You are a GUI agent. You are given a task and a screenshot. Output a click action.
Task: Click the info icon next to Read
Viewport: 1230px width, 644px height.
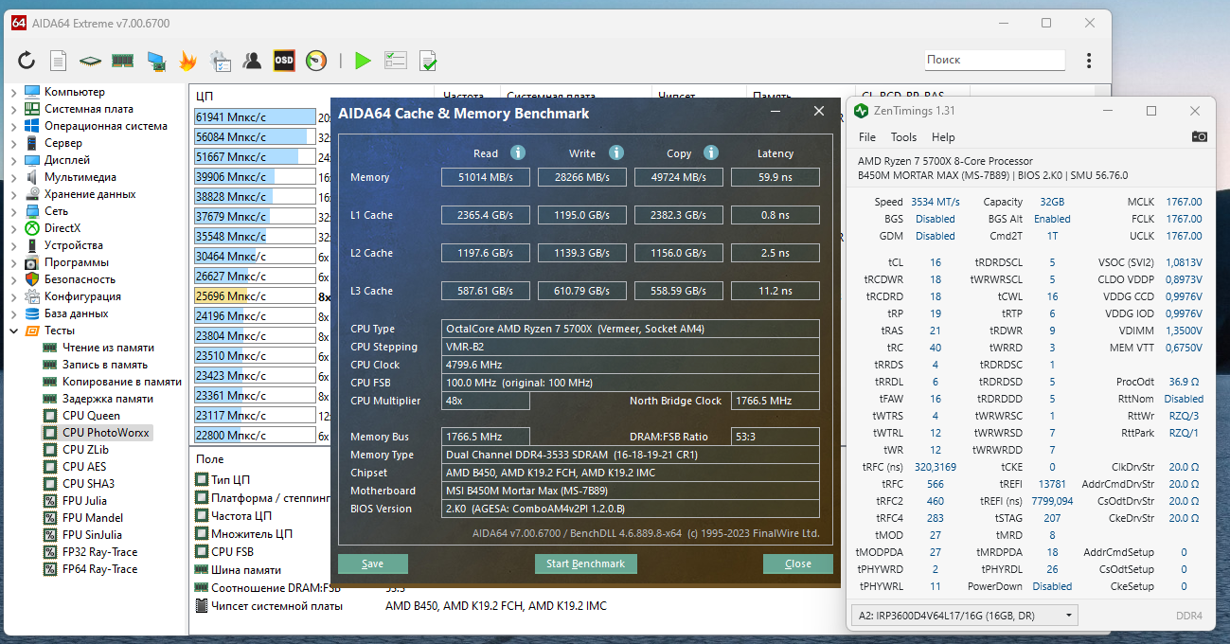click(x=517, y=152)
